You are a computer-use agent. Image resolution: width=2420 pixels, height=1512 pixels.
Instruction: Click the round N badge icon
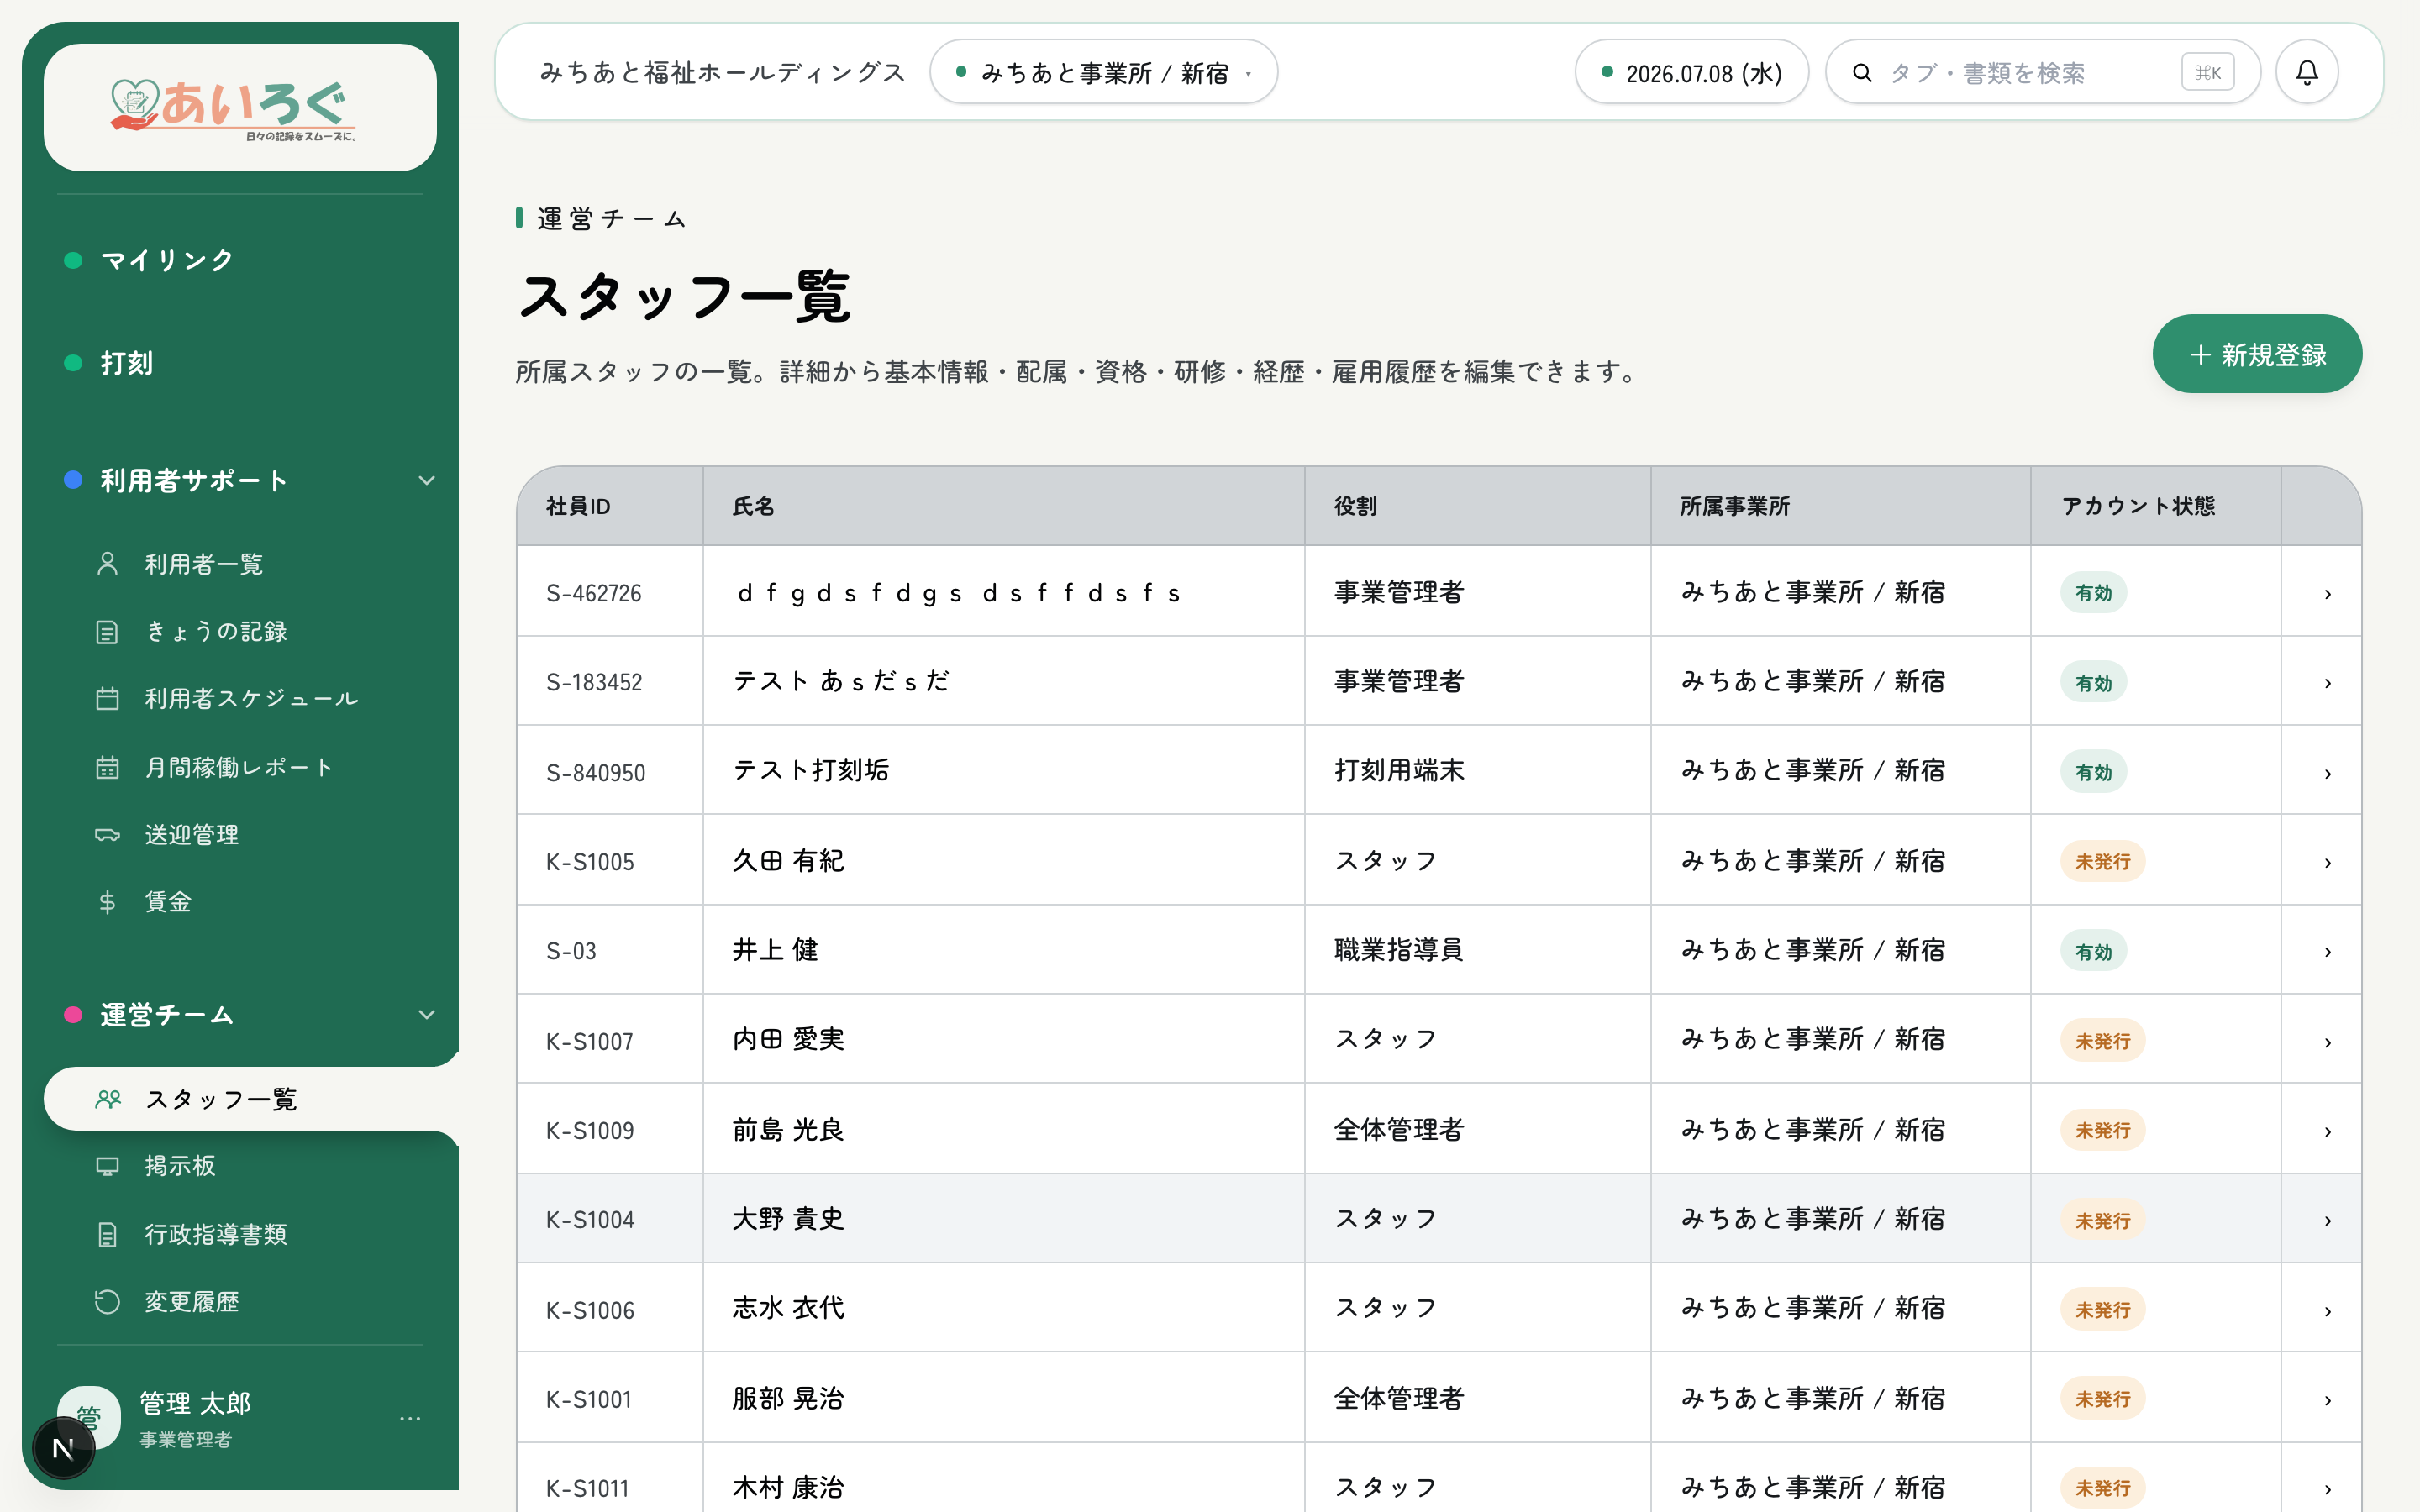point(63,1448)
